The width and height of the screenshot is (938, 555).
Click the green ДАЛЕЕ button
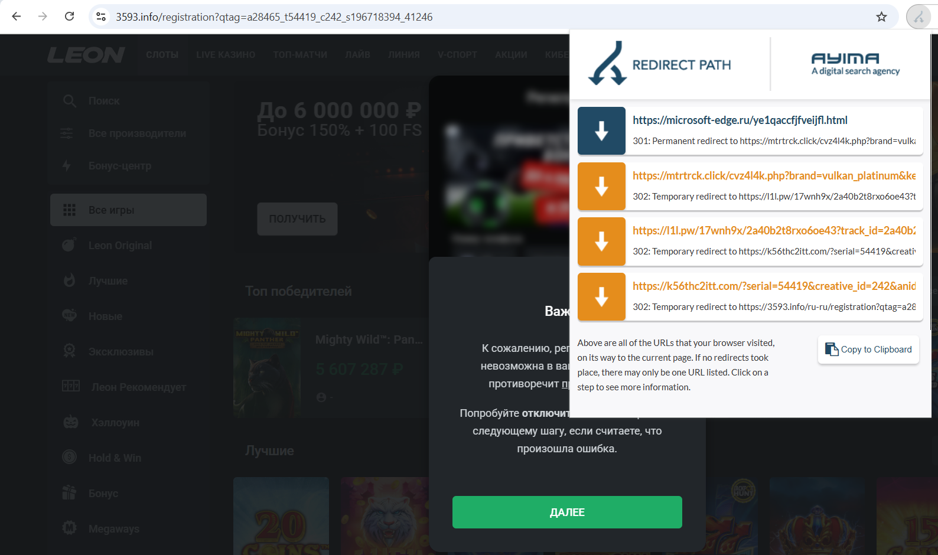567,512
